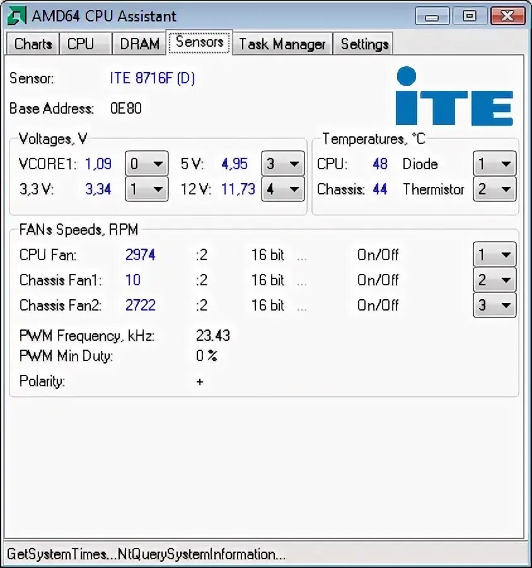This screenshot has width=532, height=568.
Task: Go to the Task Manager tab
Action: (x=282, y=44)
